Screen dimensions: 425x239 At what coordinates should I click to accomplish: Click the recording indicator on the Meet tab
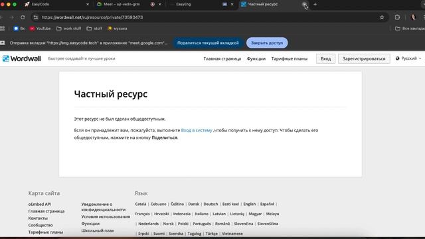[x=153, y=5]
